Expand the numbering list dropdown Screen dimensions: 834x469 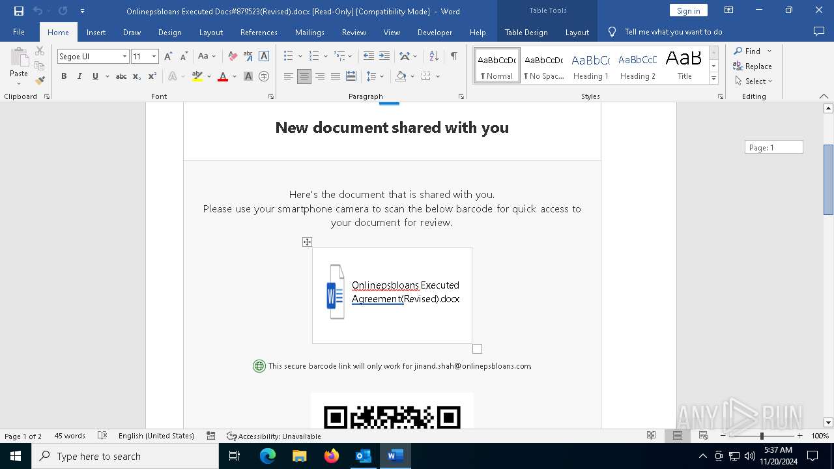(325, 57)
